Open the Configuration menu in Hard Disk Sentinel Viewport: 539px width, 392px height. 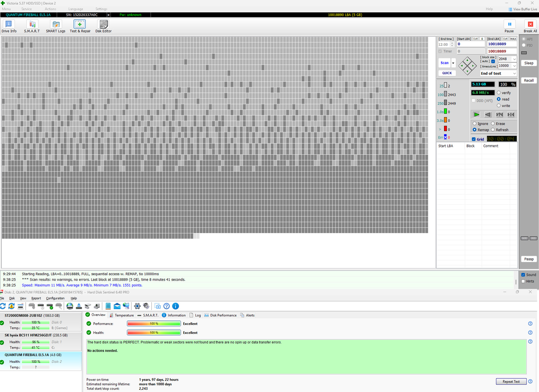click(55, 298)
